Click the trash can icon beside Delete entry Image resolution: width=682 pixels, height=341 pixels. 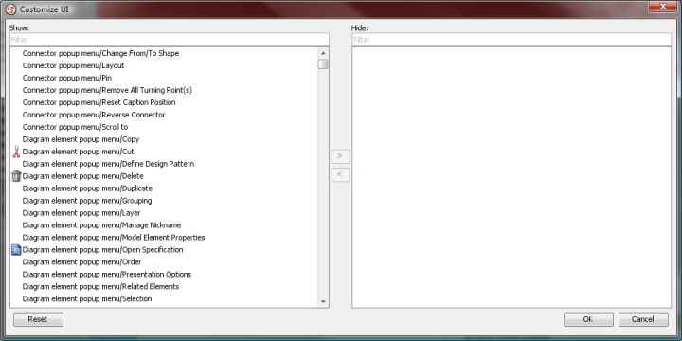pyautogui.click(x=16, y=176)
